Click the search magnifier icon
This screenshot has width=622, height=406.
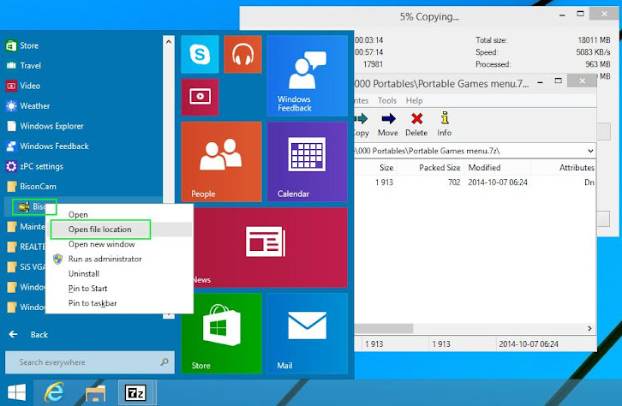point(164,362)
